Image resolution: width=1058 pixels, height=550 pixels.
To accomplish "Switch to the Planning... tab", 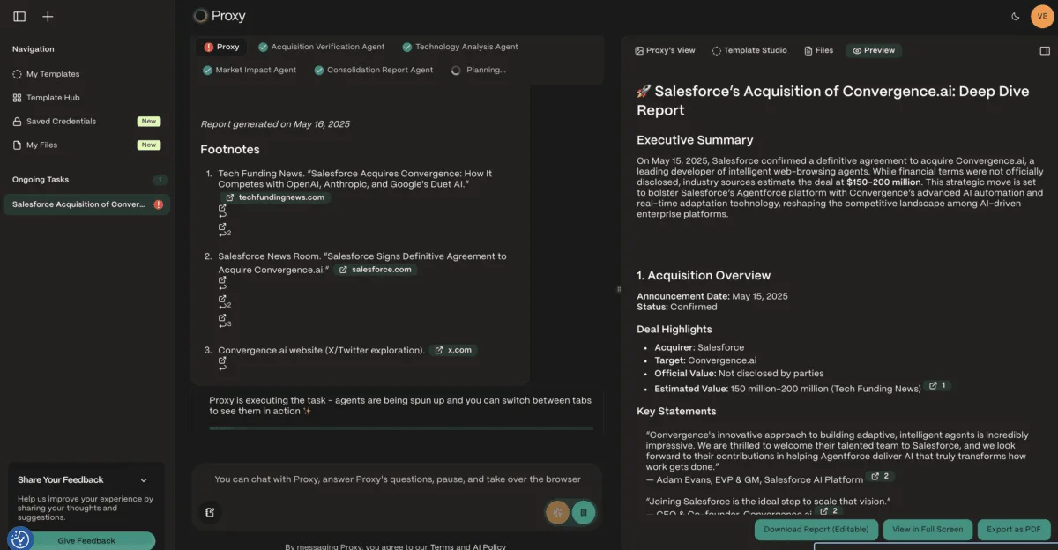I will pyautogui.click(x=479, y=70).
